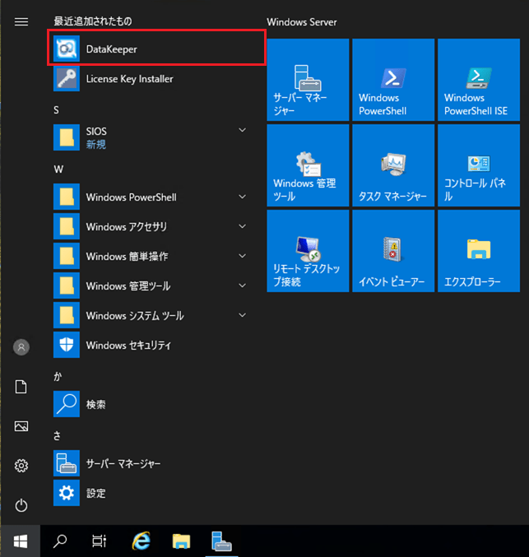
Task: Expand Windows PowerShell folder chevron
Action: pyautogui.click(x=243, y=197)
